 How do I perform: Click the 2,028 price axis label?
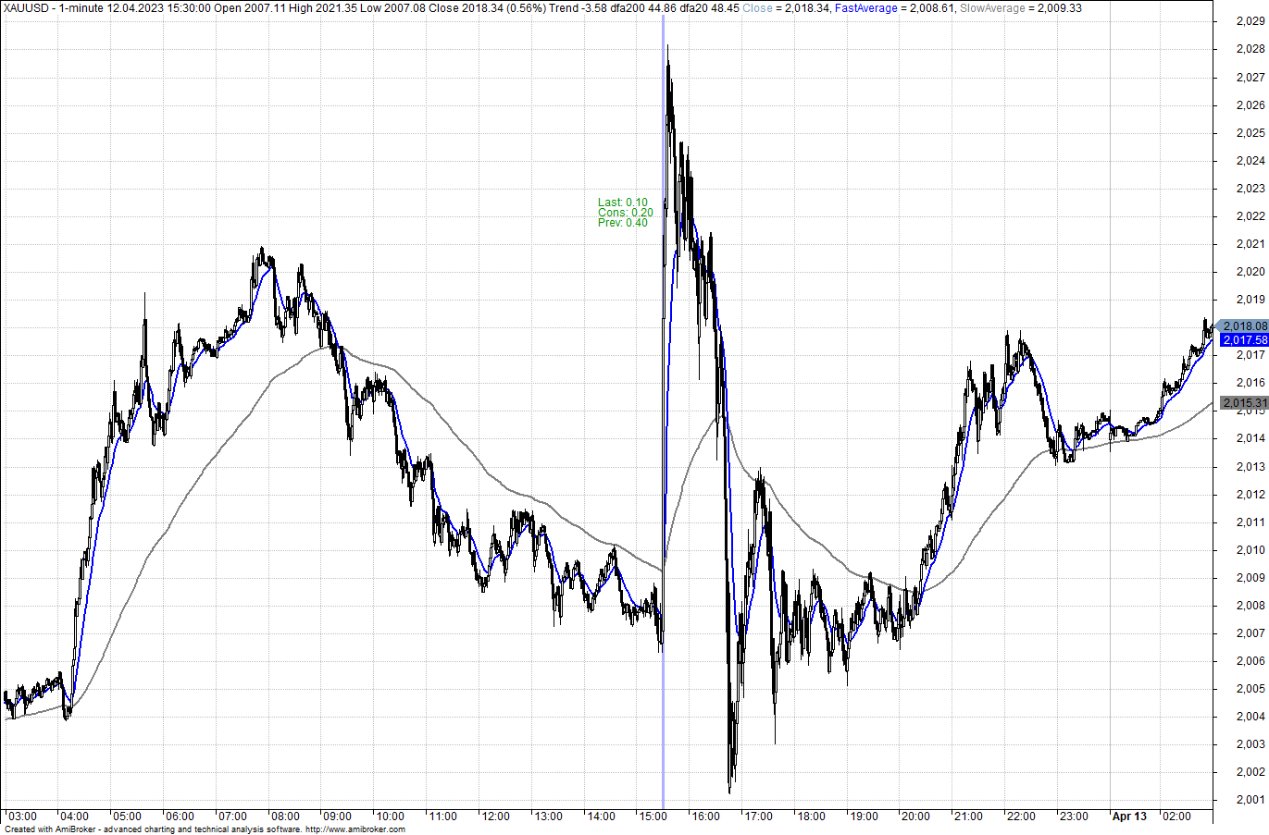click(1250, 49)
